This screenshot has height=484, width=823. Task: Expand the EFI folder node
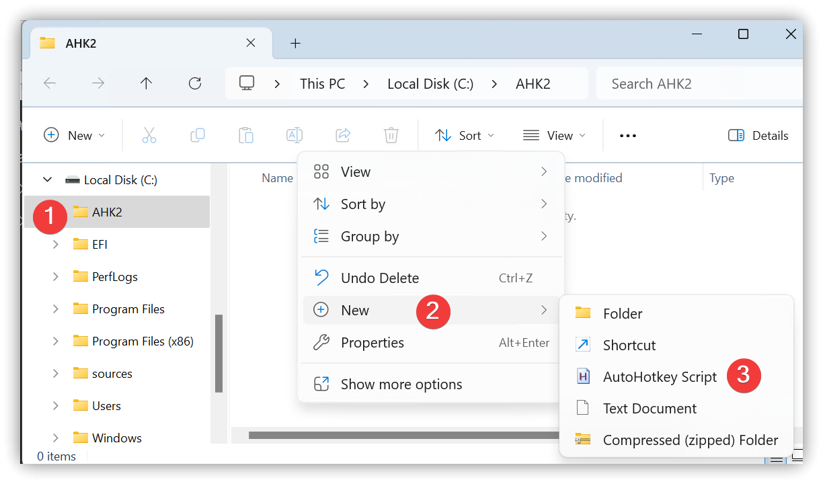[55, 245]
